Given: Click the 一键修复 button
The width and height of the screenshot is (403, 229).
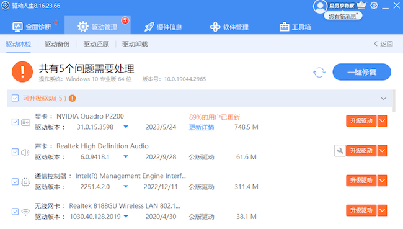Looking at the screenshot, I should pos(362,72).
